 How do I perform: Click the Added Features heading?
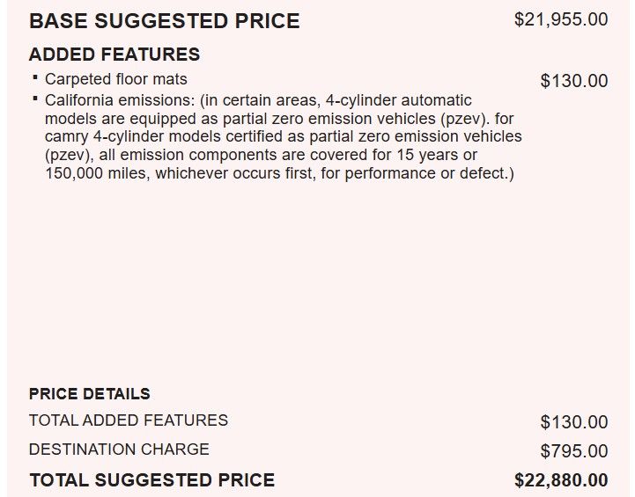[114, 55]
